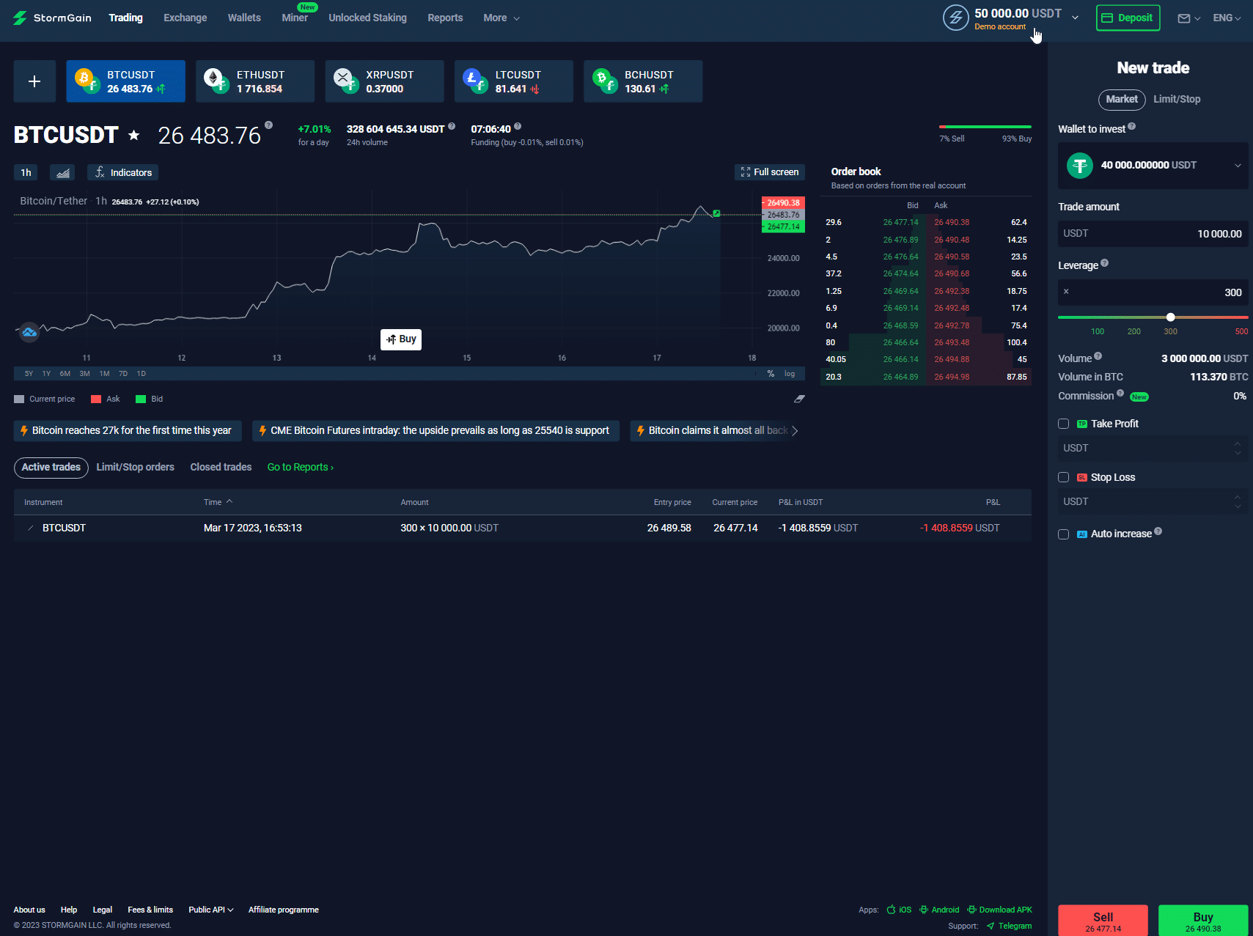Screen dimensions: 1253x936
Task: Expand the More menu
Action: pyautogui.click(x=501, y=18)
